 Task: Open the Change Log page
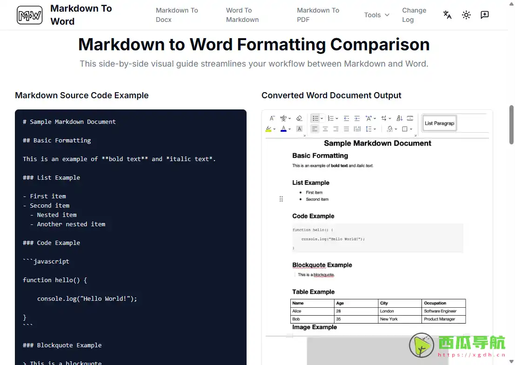coord(414,15)
